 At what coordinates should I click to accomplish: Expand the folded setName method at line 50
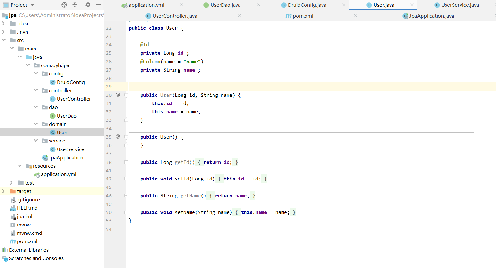(x=126, y=212)
